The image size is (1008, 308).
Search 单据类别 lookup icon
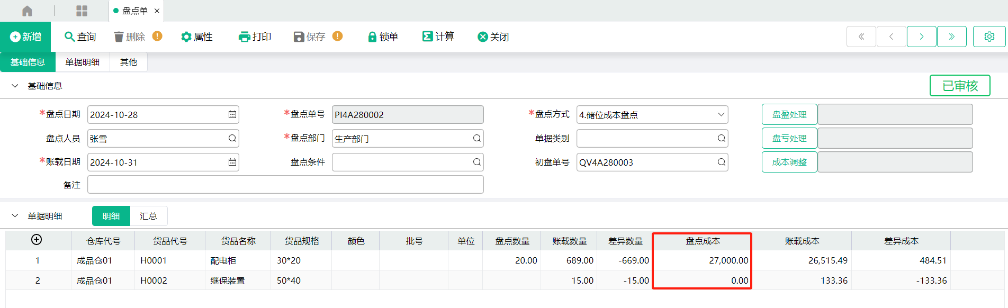coord(721,139)
